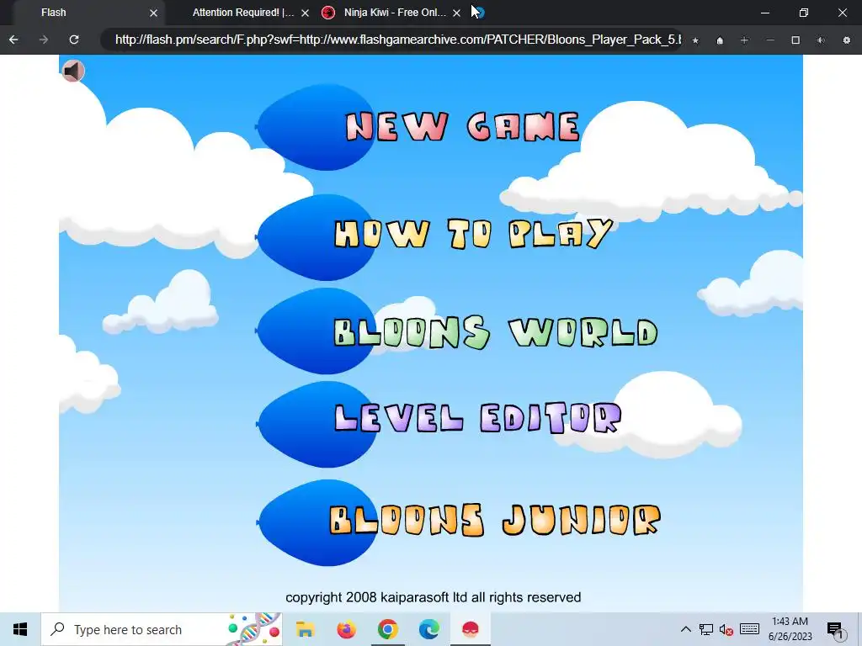Open touch keyboard tray icon
Screen dimensions: 862x646
(750, 629)
